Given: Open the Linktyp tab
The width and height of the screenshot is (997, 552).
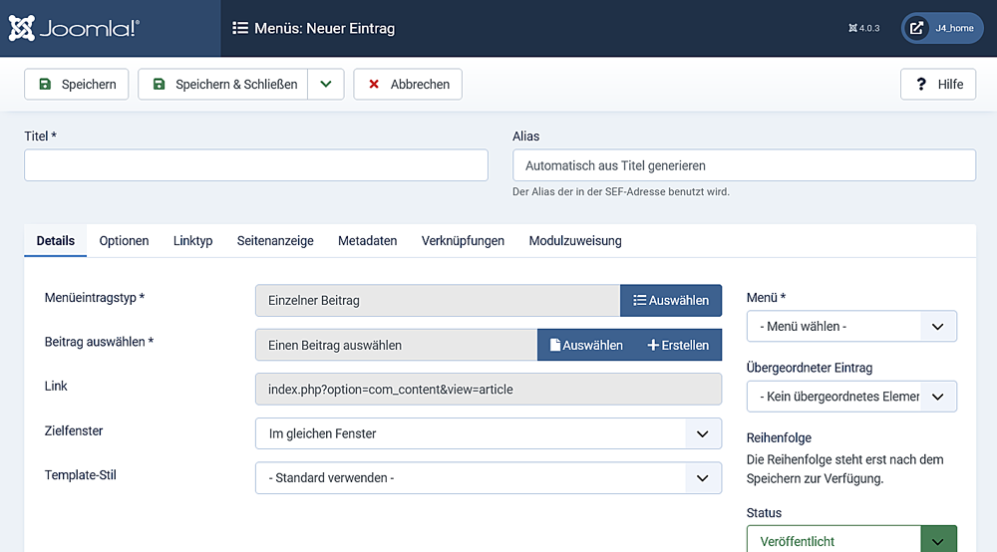Looking at the screenshot, I should pyautogui.click(x=192, y=241).
